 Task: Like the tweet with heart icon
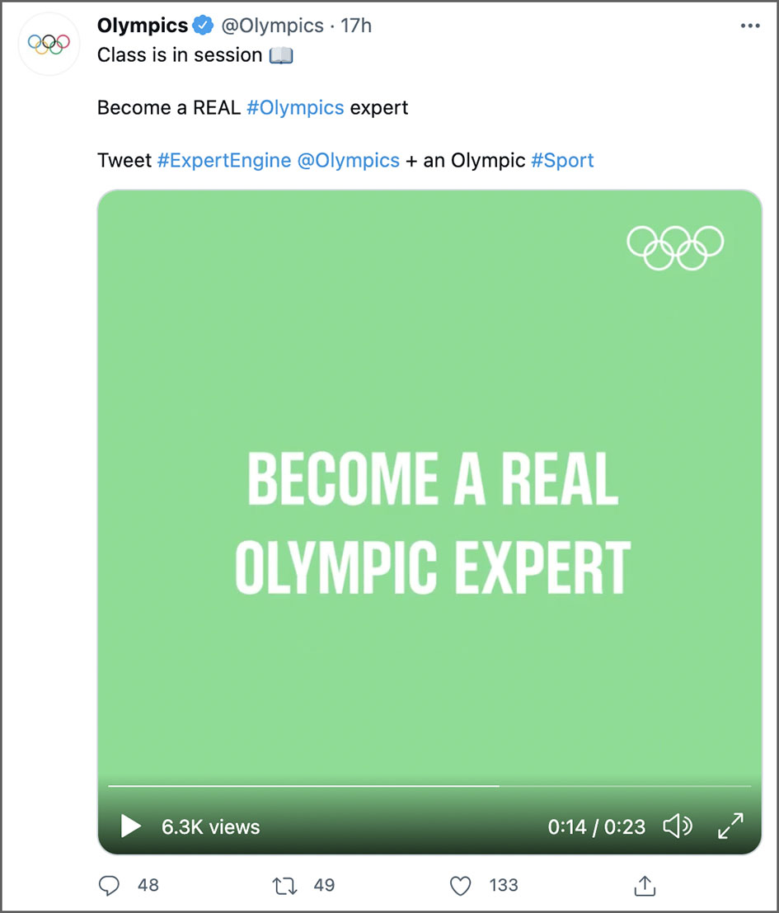[x=461, y=885]
